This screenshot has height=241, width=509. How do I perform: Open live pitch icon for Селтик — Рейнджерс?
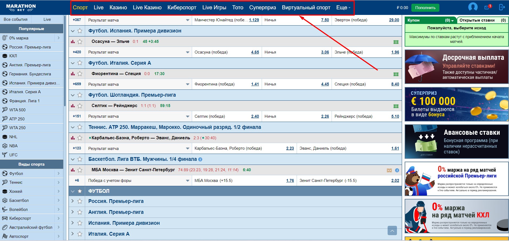[396, 106]
